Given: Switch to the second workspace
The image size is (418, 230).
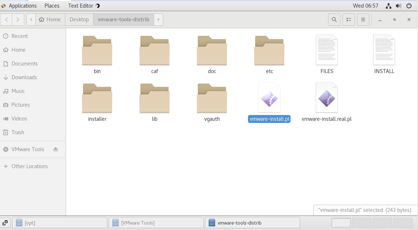Looking at the screenshot, I should 361,222.
